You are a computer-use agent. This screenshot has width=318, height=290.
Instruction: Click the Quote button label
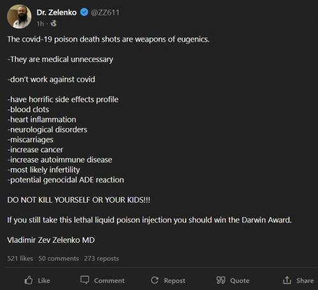point(240,281)
